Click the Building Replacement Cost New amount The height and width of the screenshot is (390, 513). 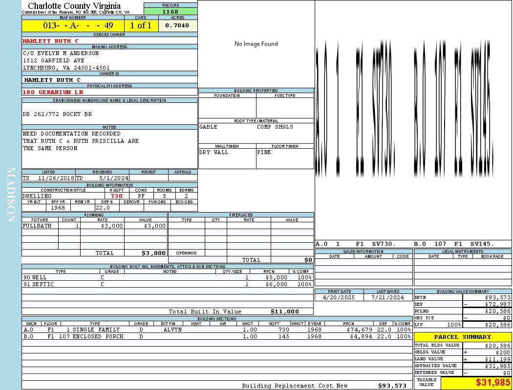coord(392,386)
